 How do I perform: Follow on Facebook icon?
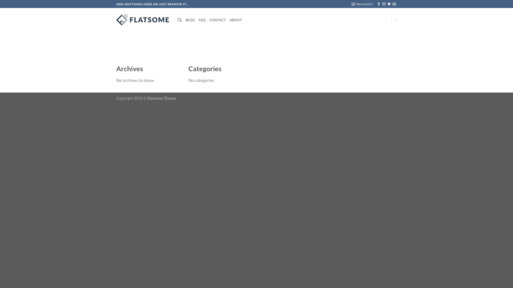click(379, 4)
